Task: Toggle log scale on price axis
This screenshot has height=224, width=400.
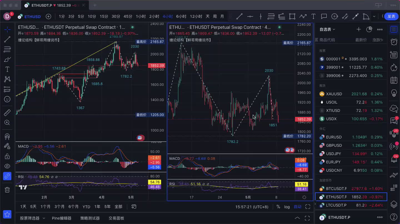Action: point(287,207)
